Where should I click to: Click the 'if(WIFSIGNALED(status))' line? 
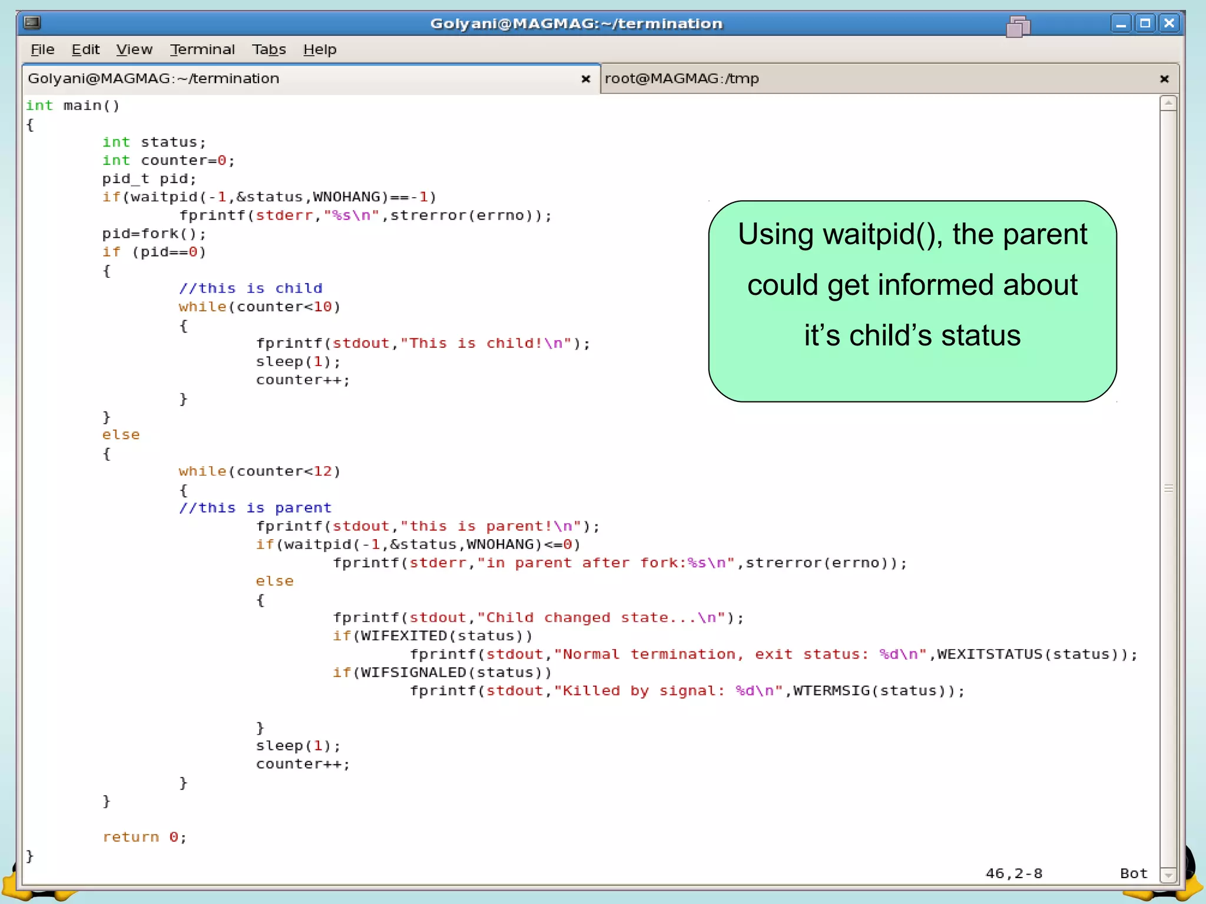click(442, 673)
